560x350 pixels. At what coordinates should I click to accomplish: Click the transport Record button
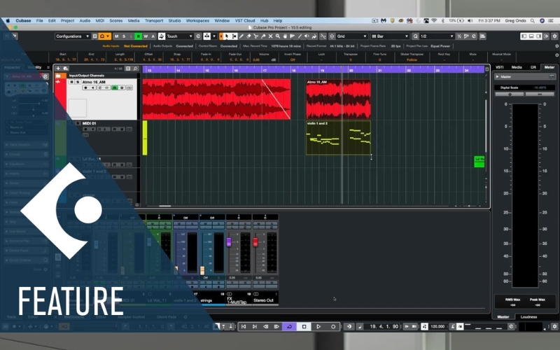coord(333,326)
